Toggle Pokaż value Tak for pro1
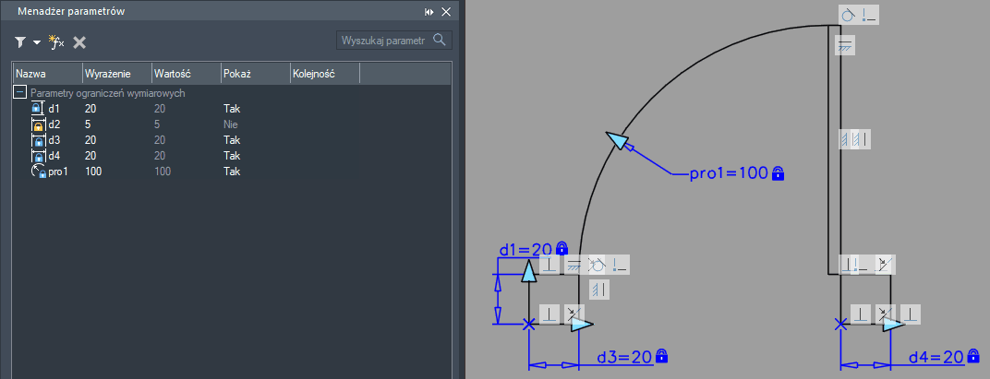The height and width of the screenshot is (379, 990). tap(232, 172)
